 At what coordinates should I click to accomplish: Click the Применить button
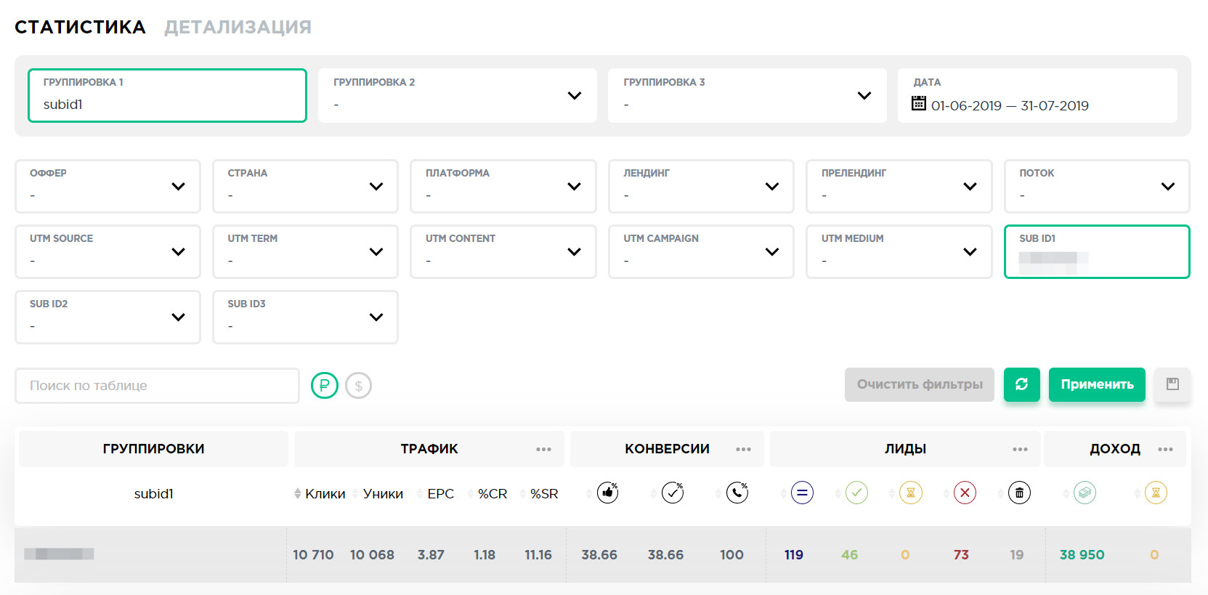point(1097,384)
